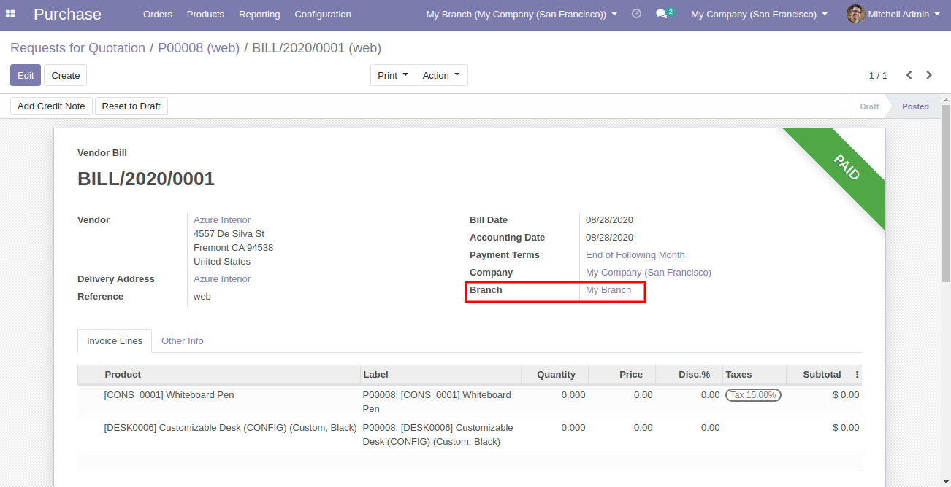Expand the Action dropdown
951x487 pixels.
(441, 75)
